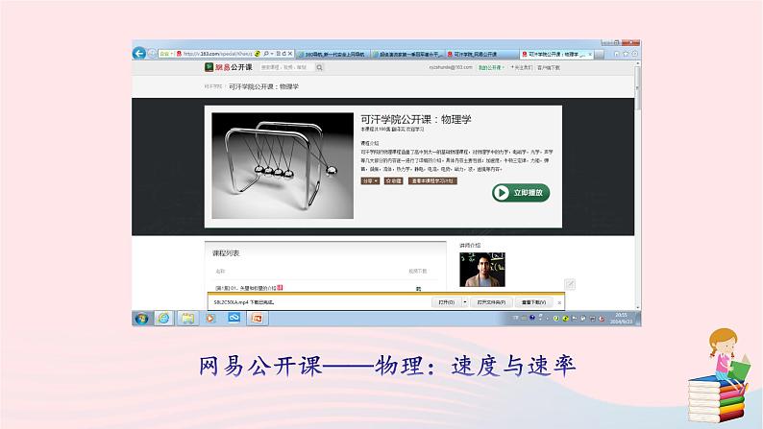
Task: Click the PowerPoint taskbar icon
Action: [257, 319]
